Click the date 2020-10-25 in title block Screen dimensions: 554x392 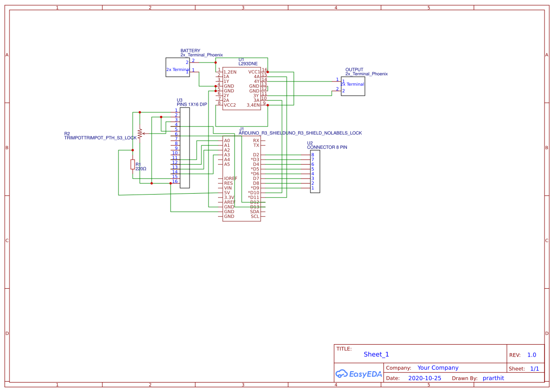click(425, 378)
